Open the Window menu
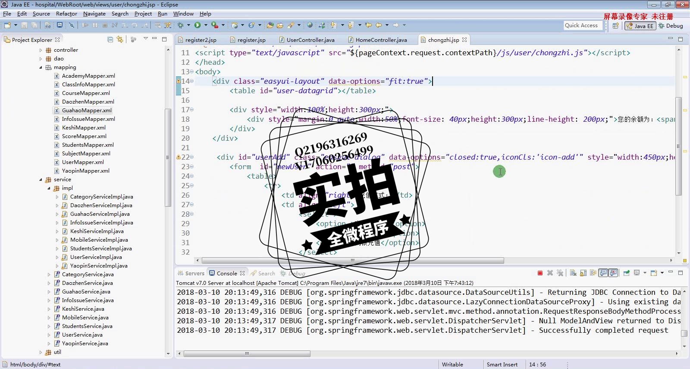This screenshot has width=690, height=369. pos(183,14)
